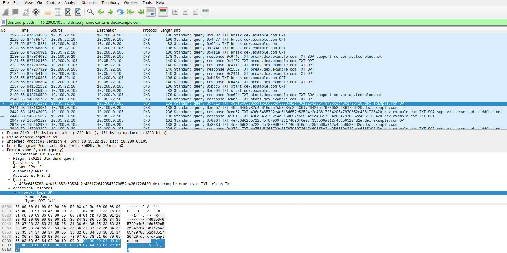Open the Statistics menu
Image resolution: width=507 pixels, height=253 pixels.
tap(89, 3)
